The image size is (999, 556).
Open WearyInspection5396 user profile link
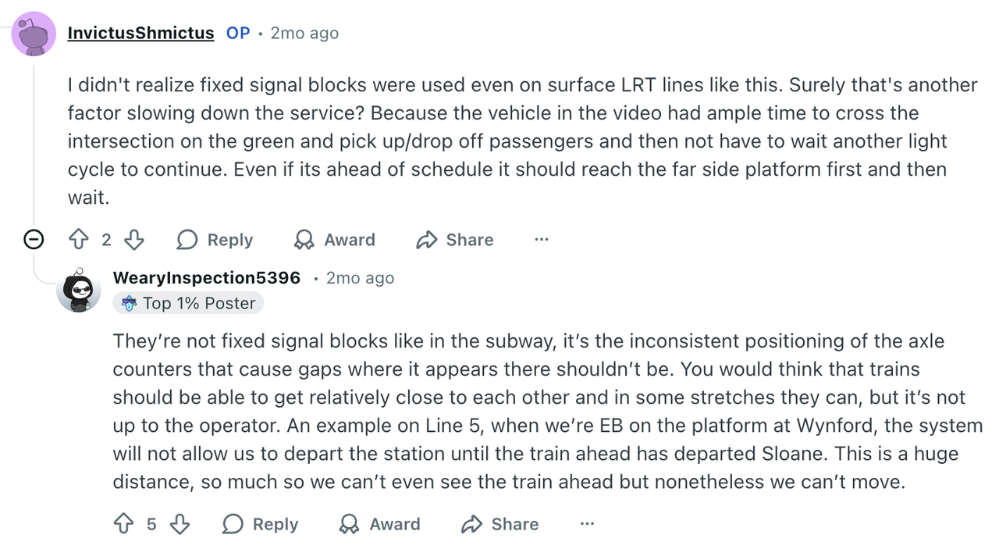click(207, 278)
